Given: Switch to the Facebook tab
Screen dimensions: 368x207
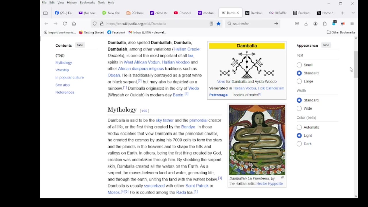Looking at the screenshot, I should 64,13.
